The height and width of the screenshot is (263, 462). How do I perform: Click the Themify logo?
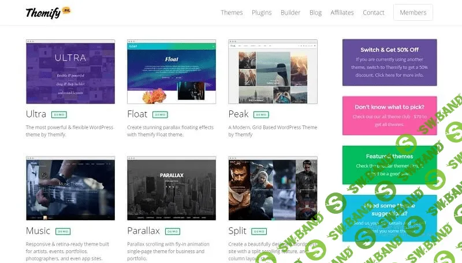click(x=49, y=13)
